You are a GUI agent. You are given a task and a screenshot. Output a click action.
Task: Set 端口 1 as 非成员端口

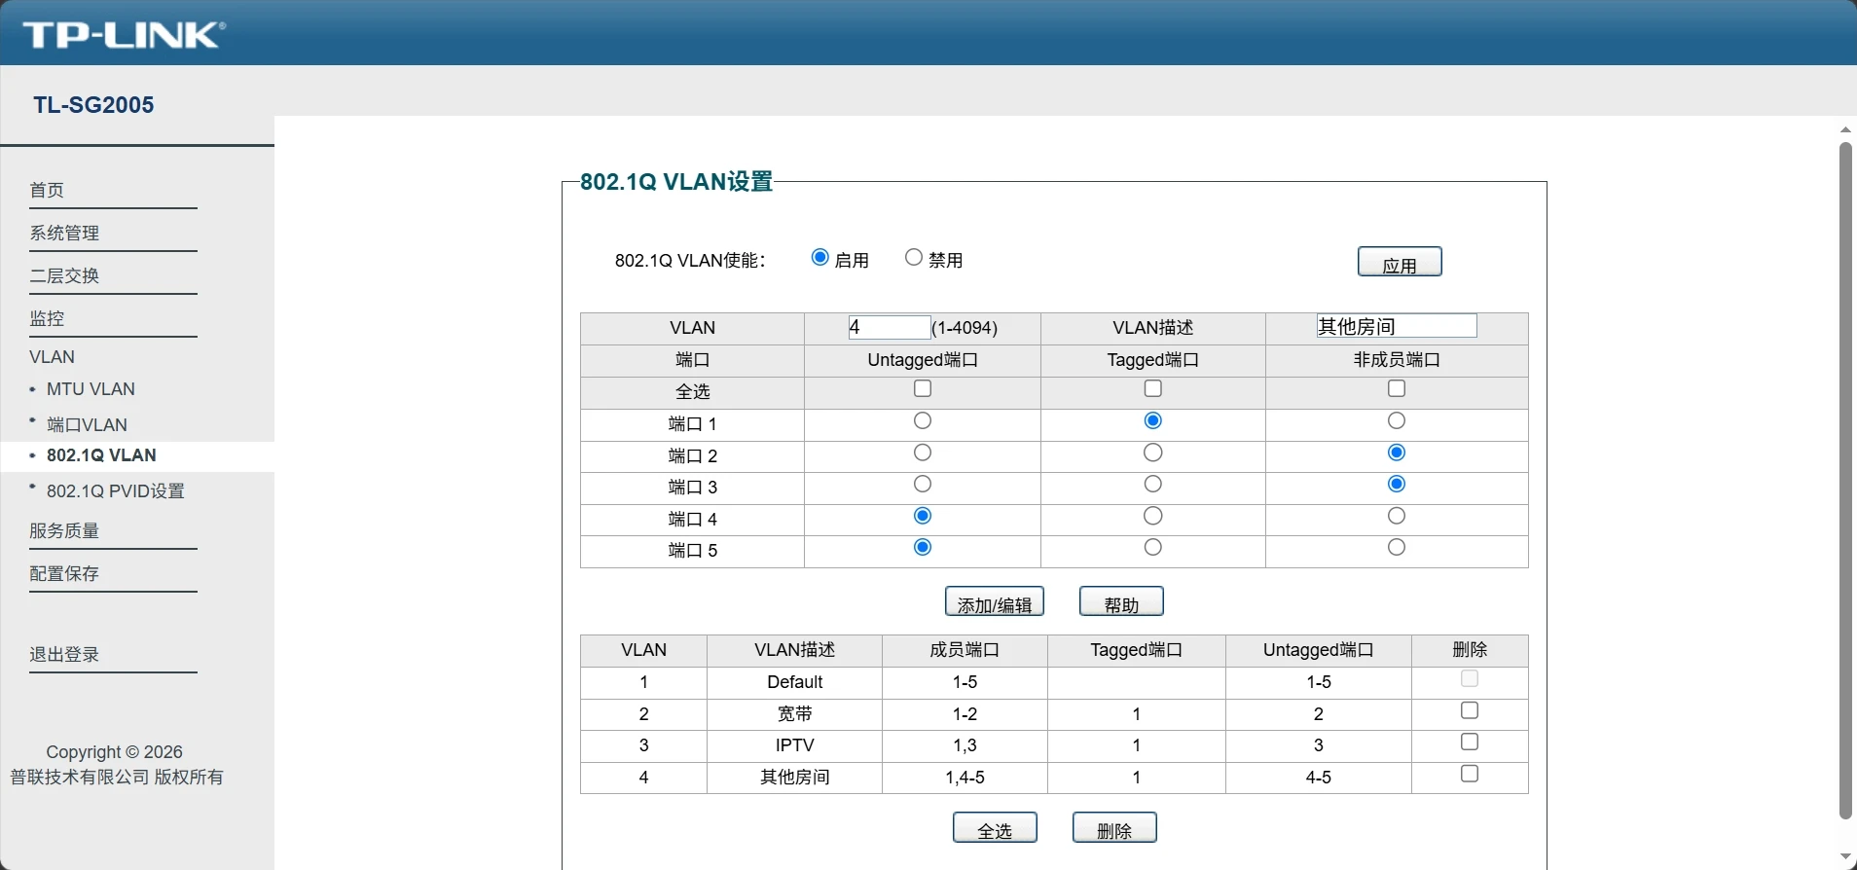pyautogui.click(x=1397, y=421)
